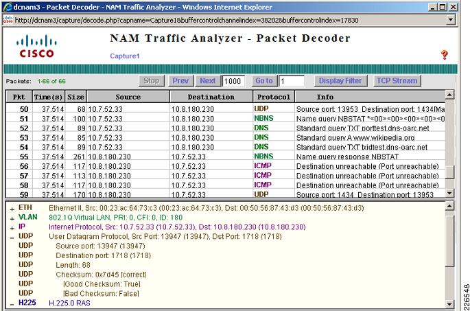
Task: Click 'Checksum: 0x7d45 [correct]' line
Action: pyautogui.click(x=101, y=275)
